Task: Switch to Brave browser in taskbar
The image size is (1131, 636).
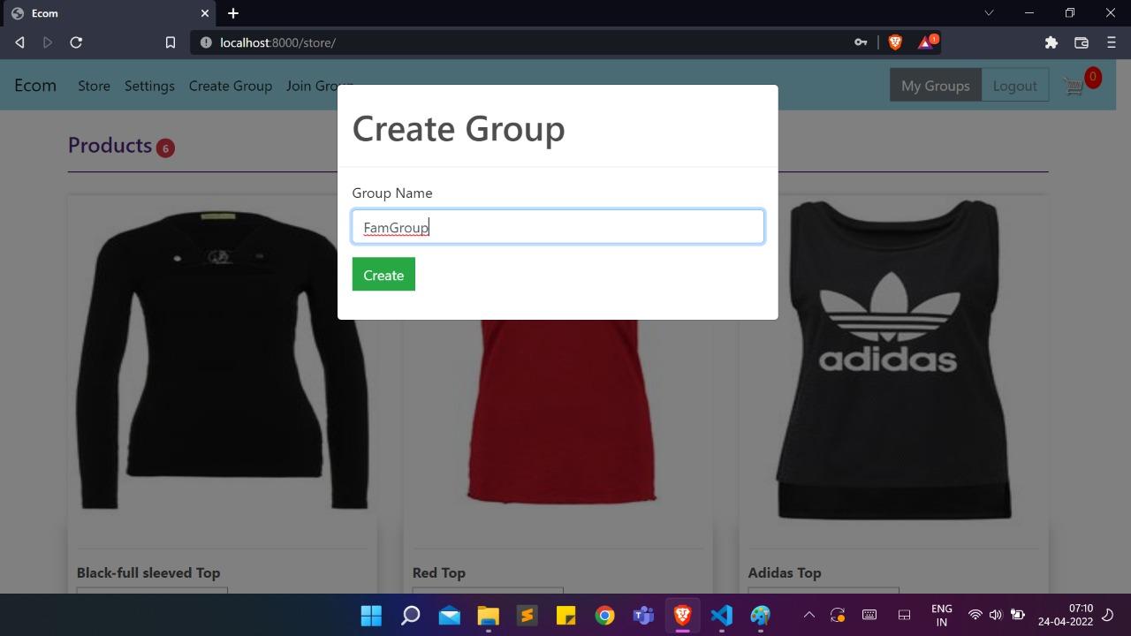Action: 682,615
